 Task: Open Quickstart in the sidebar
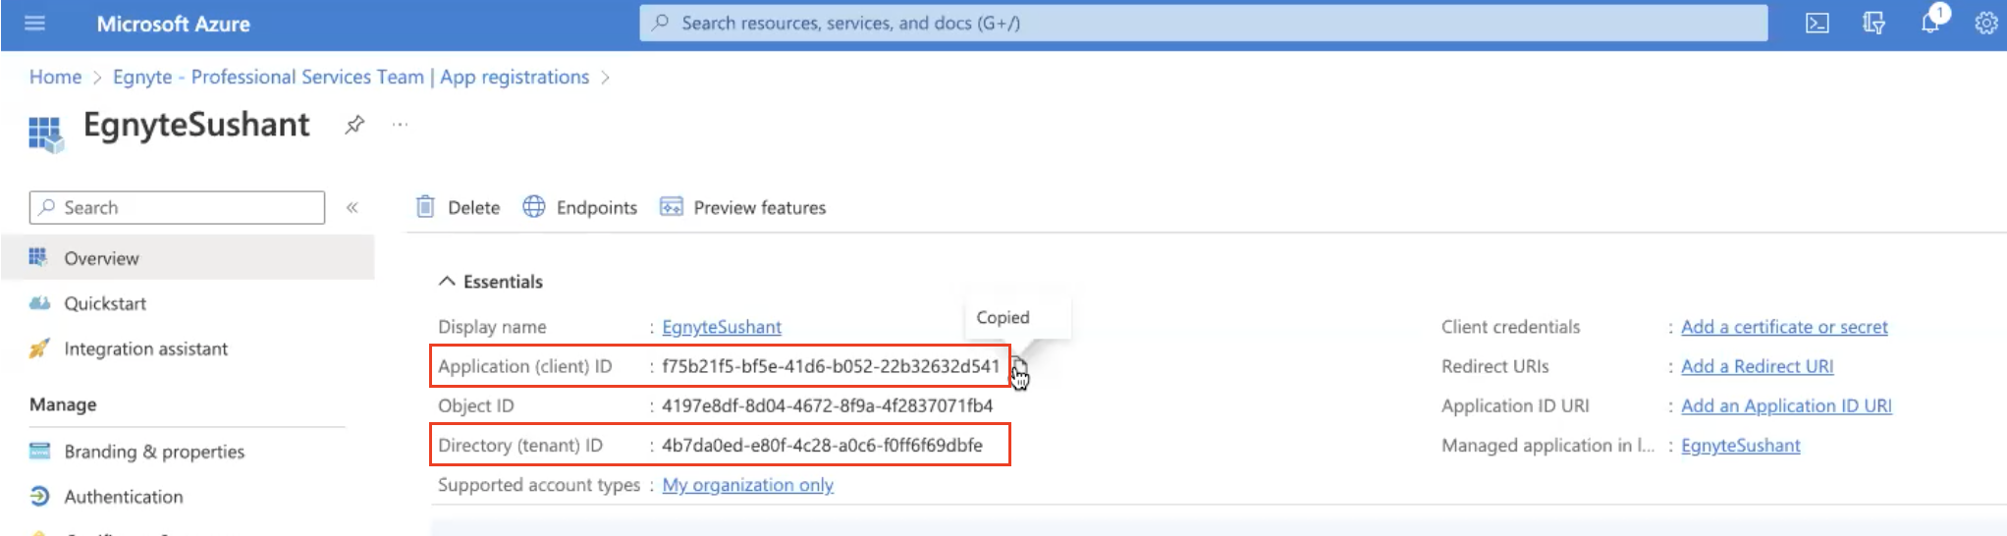coord(105,303)
